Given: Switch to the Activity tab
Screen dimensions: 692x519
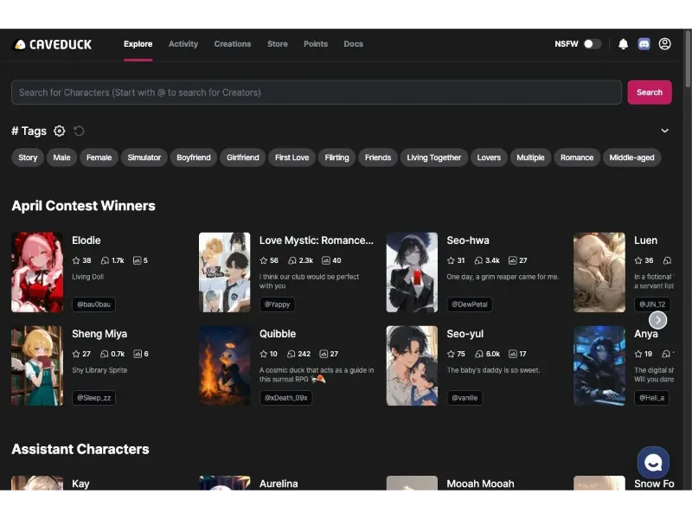Looking at the screenshot, I should (x=183, y=43).
